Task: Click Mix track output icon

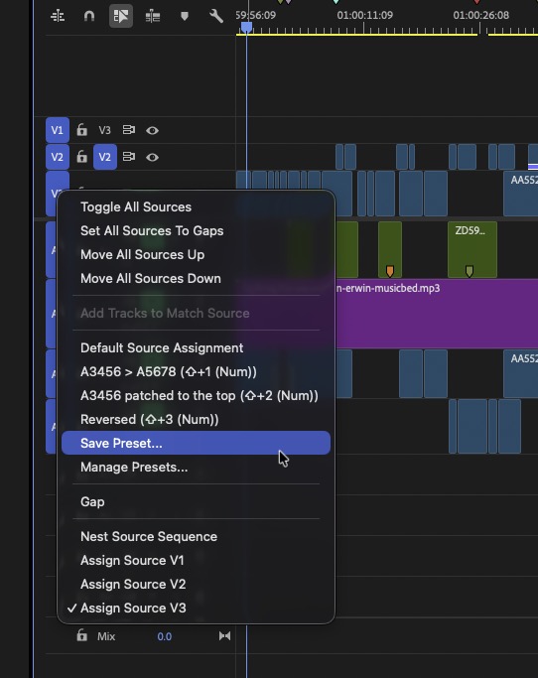Action: 224,635
